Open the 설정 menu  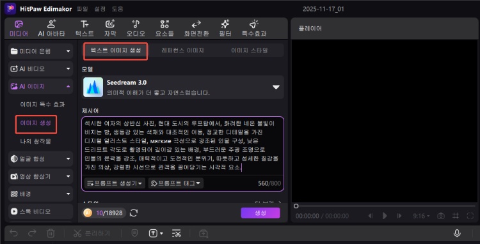100,9
